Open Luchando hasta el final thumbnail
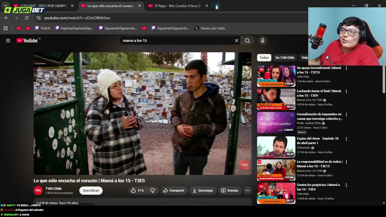This screenshot has width=386, height=217. [x=276, y=99]
